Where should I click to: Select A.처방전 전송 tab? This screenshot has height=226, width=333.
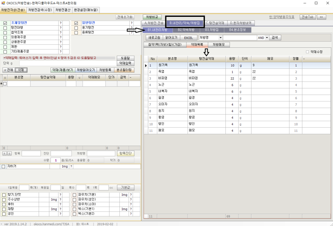154,23
